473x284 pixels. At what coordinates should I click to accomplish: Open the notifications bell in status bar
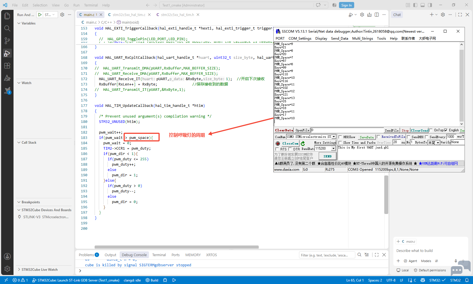click(467, 280)
